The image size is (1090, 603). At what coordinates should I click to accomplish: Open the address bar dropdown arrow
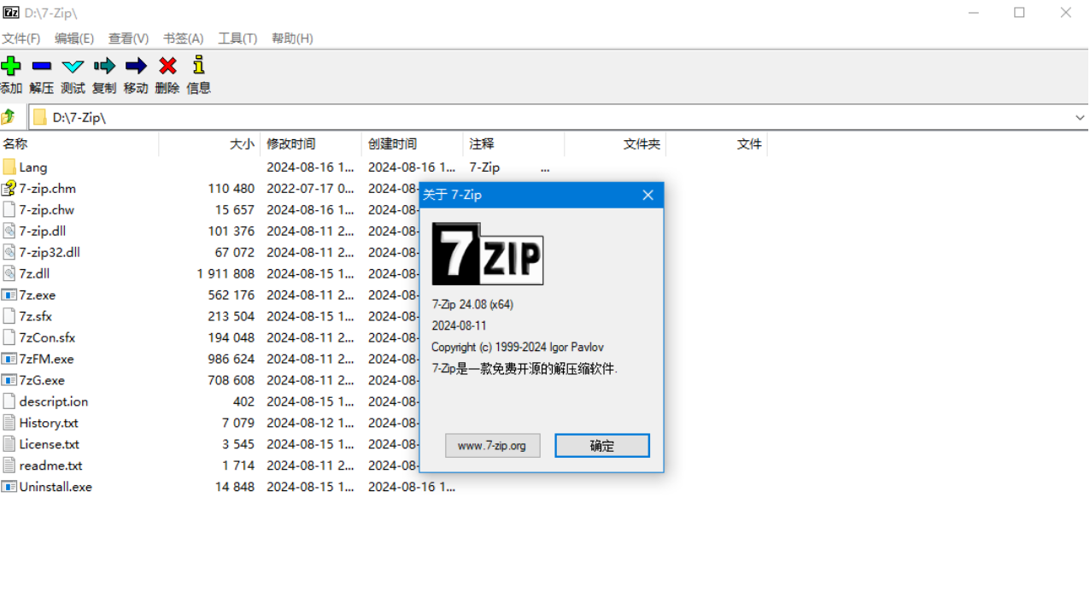[x=1080, y=118]
